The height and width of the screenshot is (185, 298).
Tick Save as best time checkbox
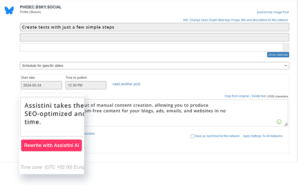[192, 136]
